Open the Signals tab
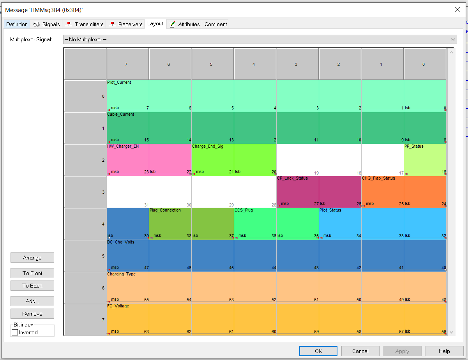 46,24
